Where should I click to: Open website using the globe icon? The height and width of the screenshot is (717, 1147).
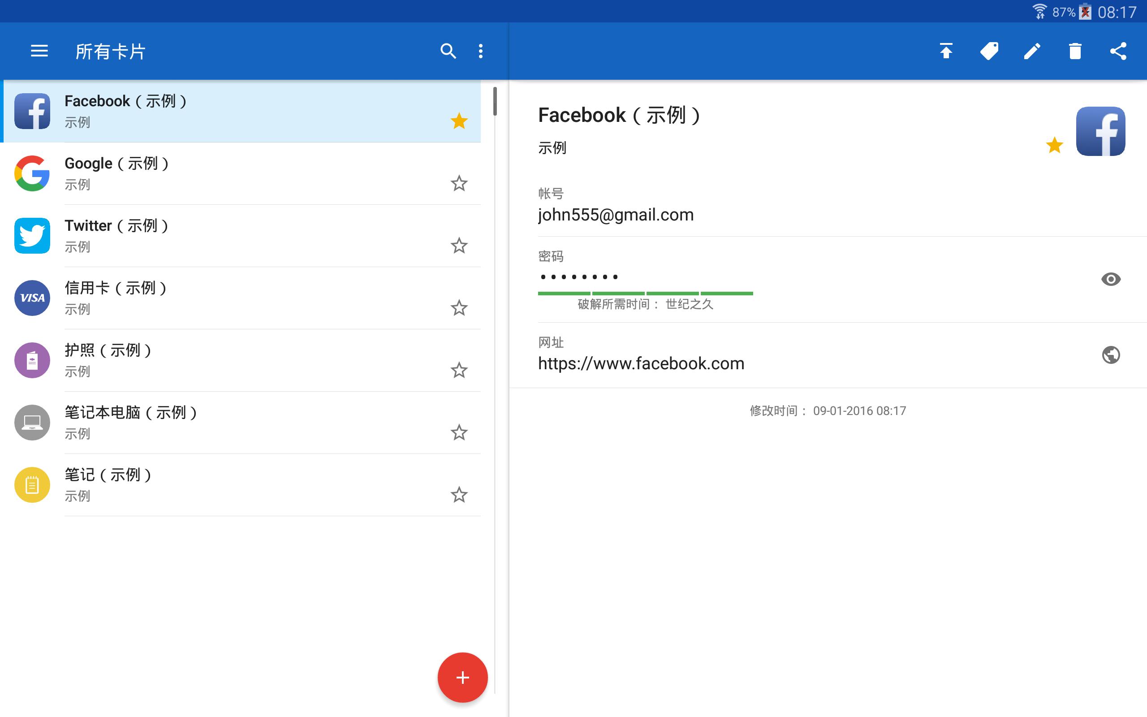[1111, 355]
